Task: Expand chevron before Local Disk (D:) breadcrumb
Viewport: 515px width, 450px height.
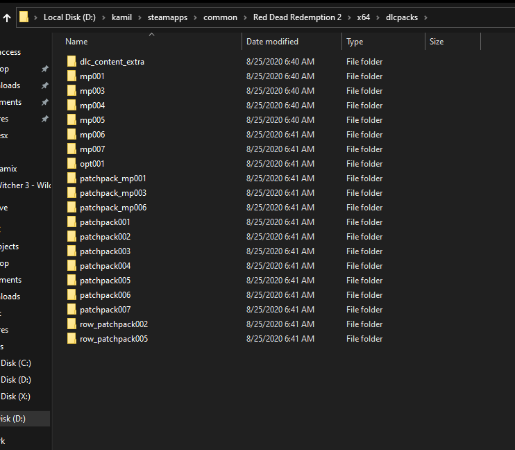Action: click(35, 17)
